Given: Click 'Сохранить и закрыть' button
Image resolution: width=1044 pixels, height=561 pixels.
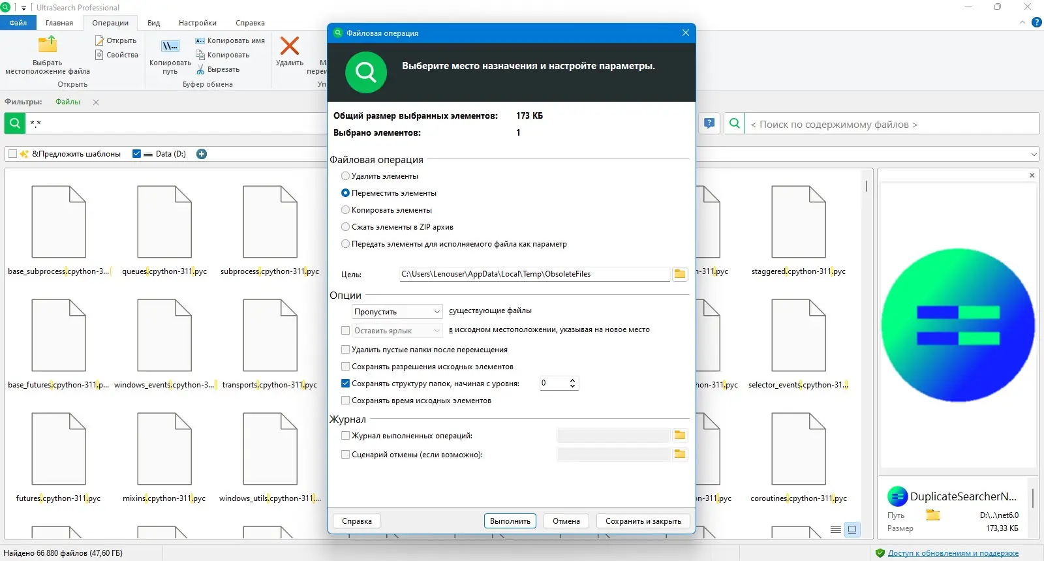Looking at the screenshot, I should (643, 521).
